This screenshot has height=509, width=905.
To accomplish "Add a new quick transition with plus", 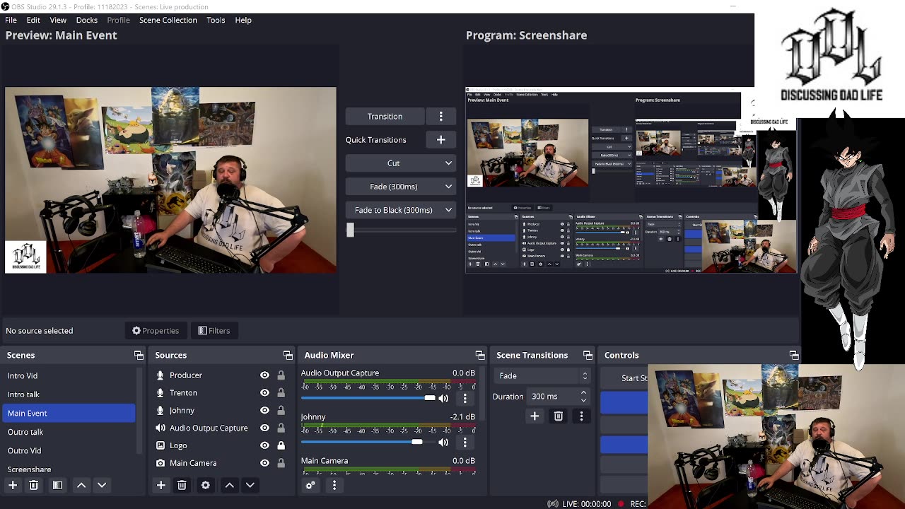I will click(x=440, y=140).
